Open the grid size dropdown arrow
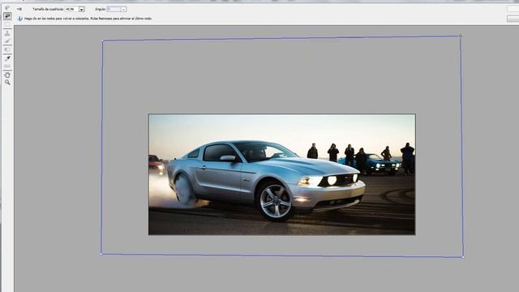The image size is (519, 292). pyautogui.click(x=81, y=10)
